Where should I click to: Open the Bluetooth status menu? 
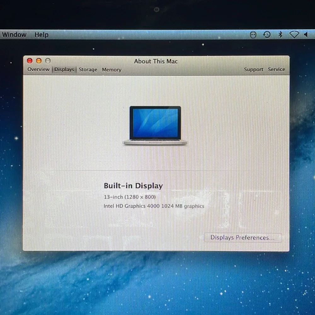(280, 35)
